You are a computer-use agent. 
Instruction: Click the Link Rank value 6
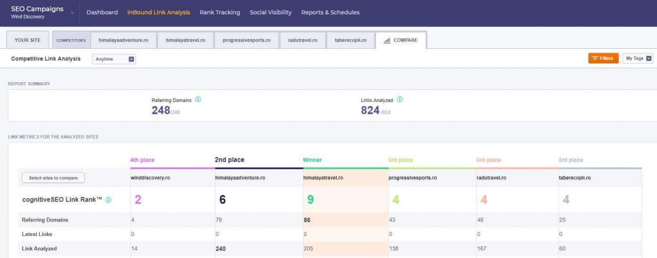tap(223, 200)
